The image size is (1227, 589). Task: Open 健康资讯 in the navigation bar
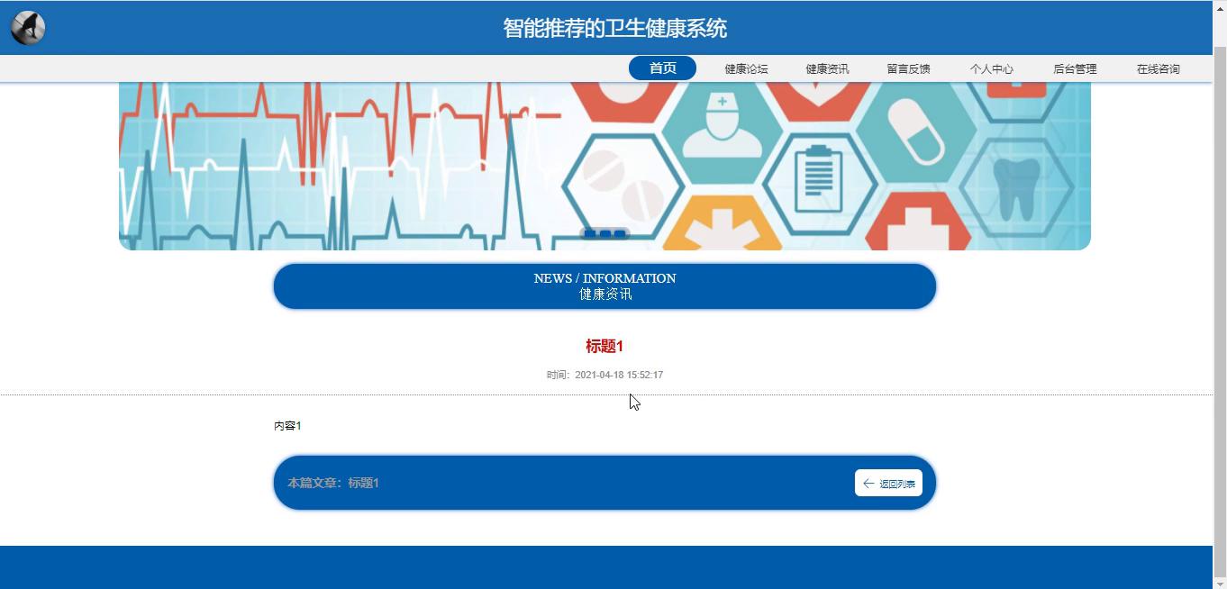(827, 69)
